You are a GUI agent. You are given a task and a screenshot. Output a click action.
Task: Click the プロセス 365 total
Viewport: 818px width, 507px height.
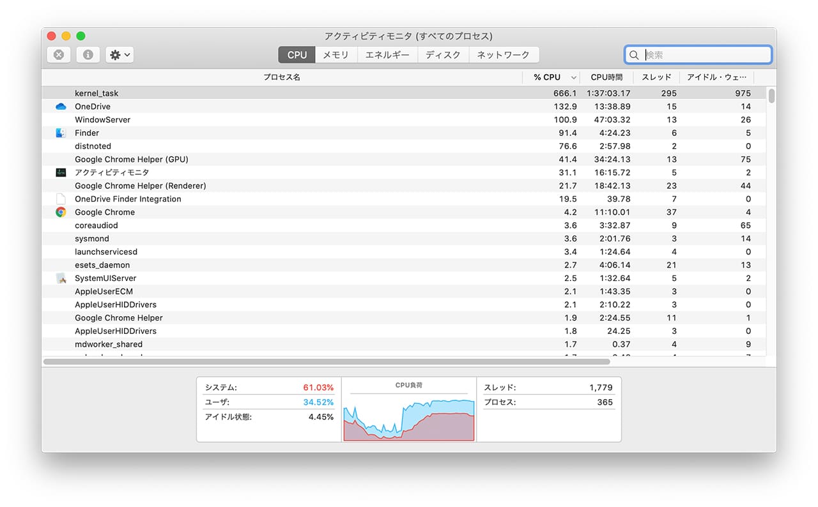pyautogui.click(x=548, y=402)
